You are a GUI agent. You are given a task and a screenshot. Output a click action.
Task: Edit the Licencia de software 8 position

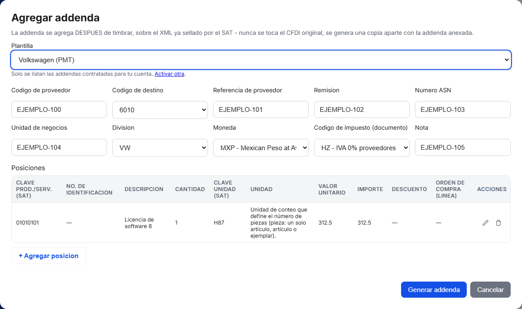tap(485, 223)
